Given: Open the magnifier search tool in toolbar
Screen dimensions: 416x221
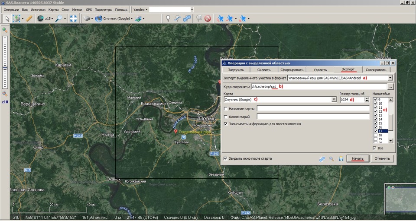Looking at the screenshot, I should [58, 19].
